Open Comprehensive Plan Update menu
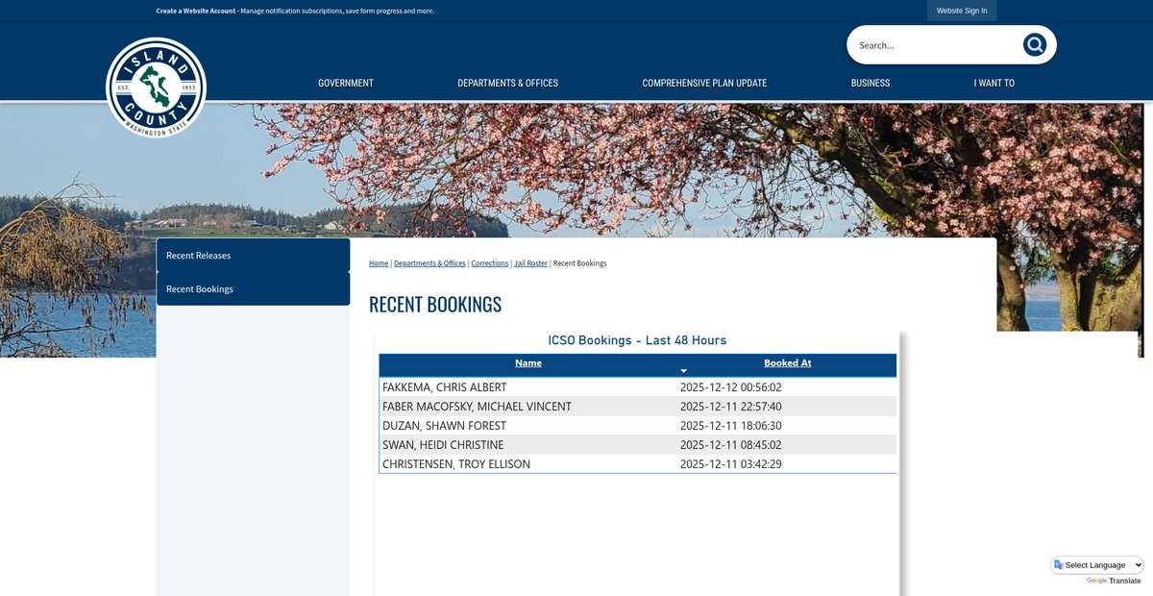Viewport: 1153px width, 596px height. 704,83
